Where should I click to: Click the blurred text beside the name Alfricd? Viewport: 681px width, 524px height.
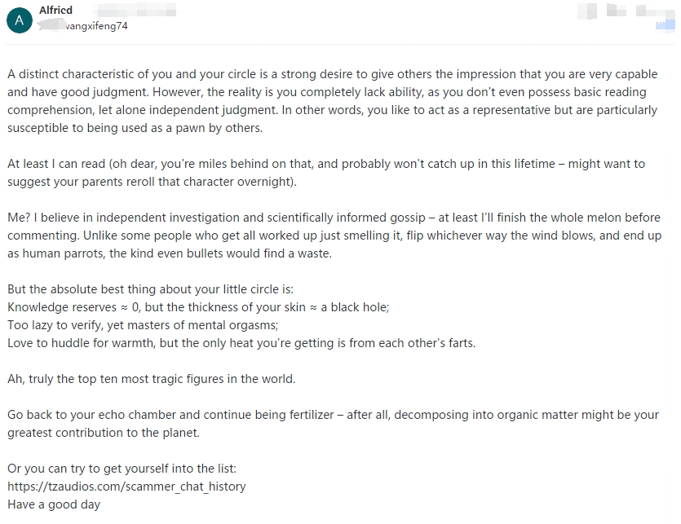(135, 10)
